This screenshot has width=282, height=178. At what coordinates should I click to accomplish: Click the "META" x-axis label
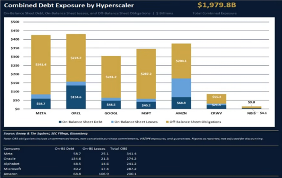point(41,113)
